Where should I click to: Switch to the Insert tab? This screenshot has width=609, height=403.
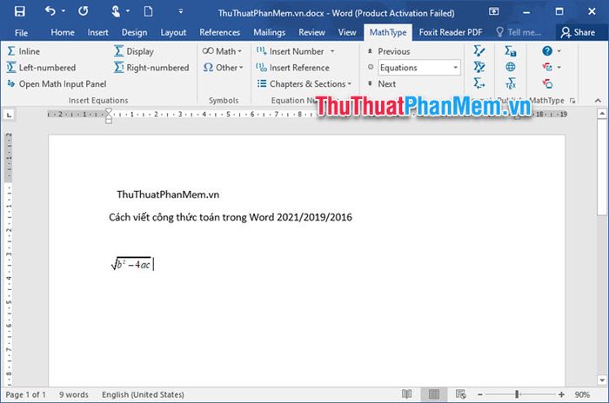pyautogui.click(x=97, y=33)
